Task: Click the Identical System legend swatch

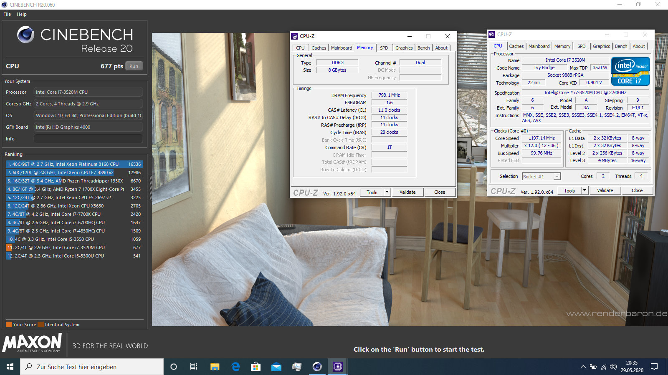Action: [40, 325]
